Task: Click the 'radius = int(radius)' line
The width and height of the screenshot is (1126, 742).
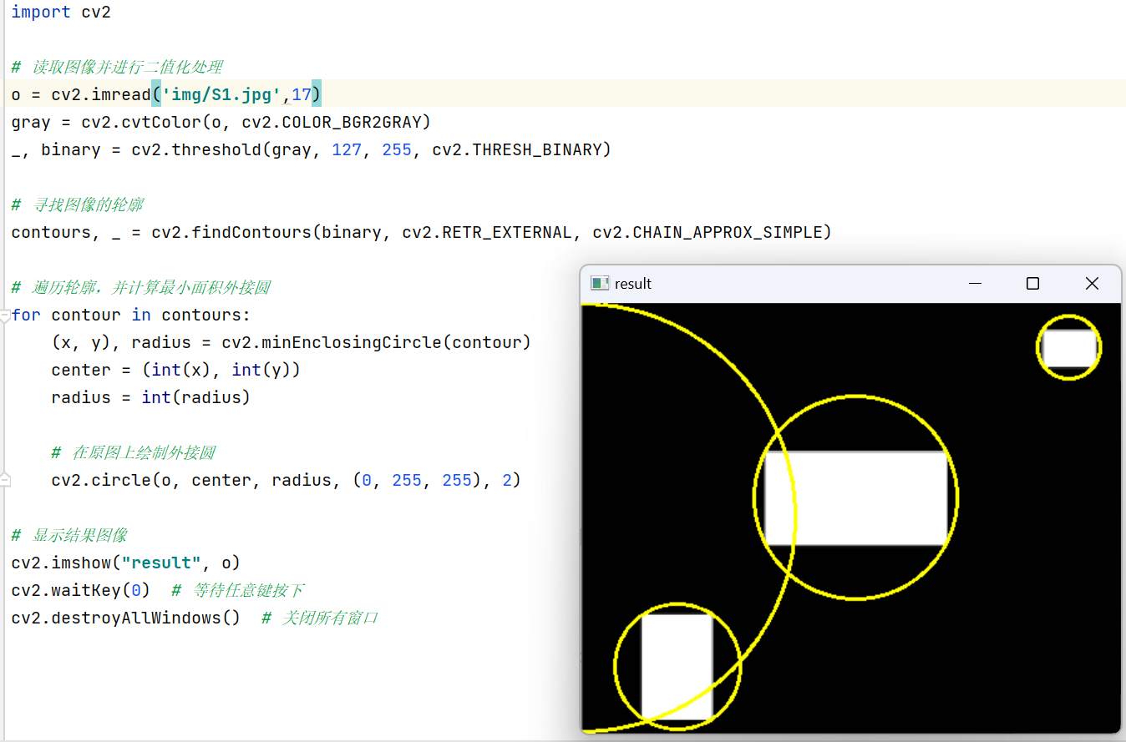Action: coord(150,397)
